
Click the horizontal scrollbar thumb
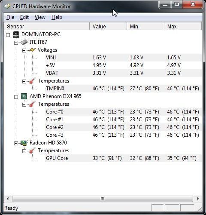pos(103,199)
